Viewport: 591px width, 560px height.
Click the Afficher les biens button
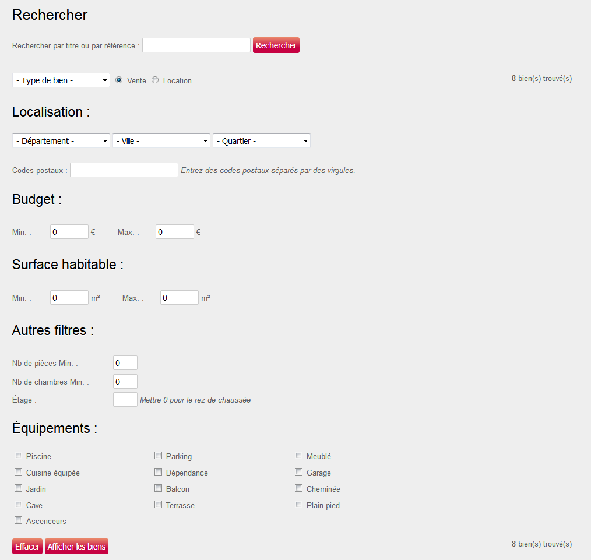click(x=76, y=546)
